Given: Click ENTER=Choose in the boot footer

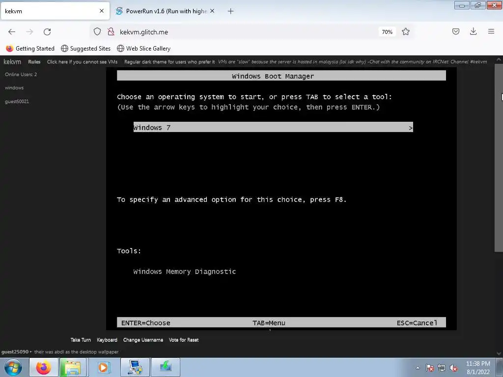Looking at the screenshot, I should [145, 323].
